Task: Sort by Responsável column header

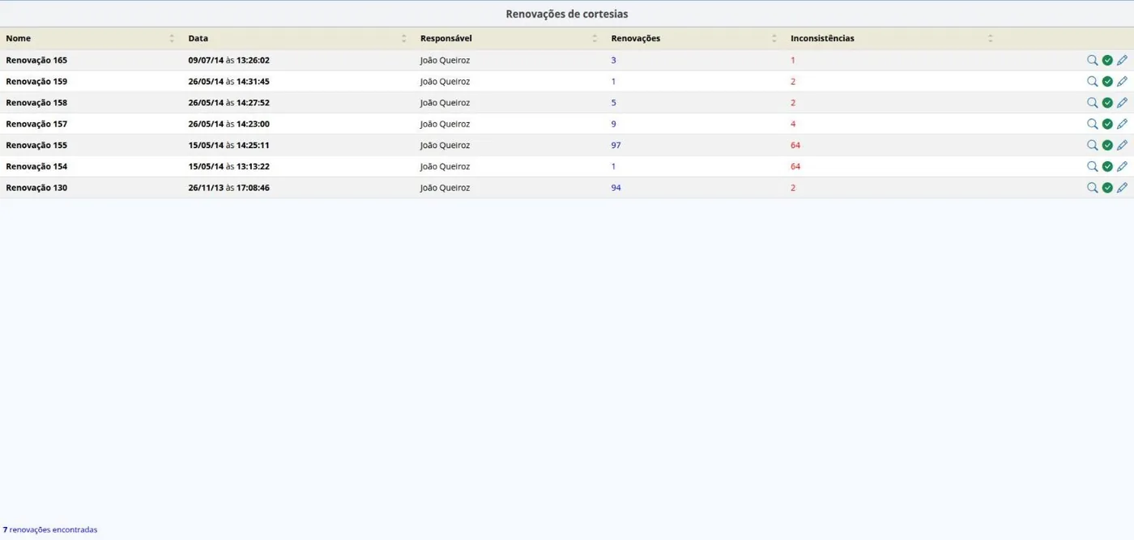Action: coord(509,38)
